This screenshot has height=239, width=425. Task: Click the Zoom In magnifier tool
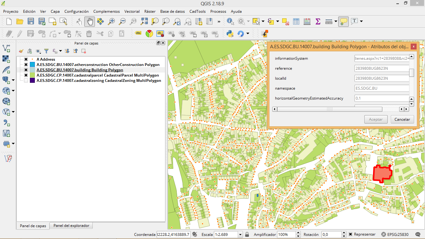pyautogui.click(x=111, y=21)
